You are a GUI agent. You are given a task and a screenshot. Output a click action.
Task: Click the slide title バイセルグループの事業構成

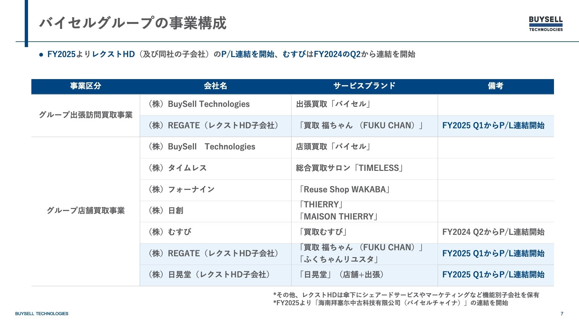[133, 23]
